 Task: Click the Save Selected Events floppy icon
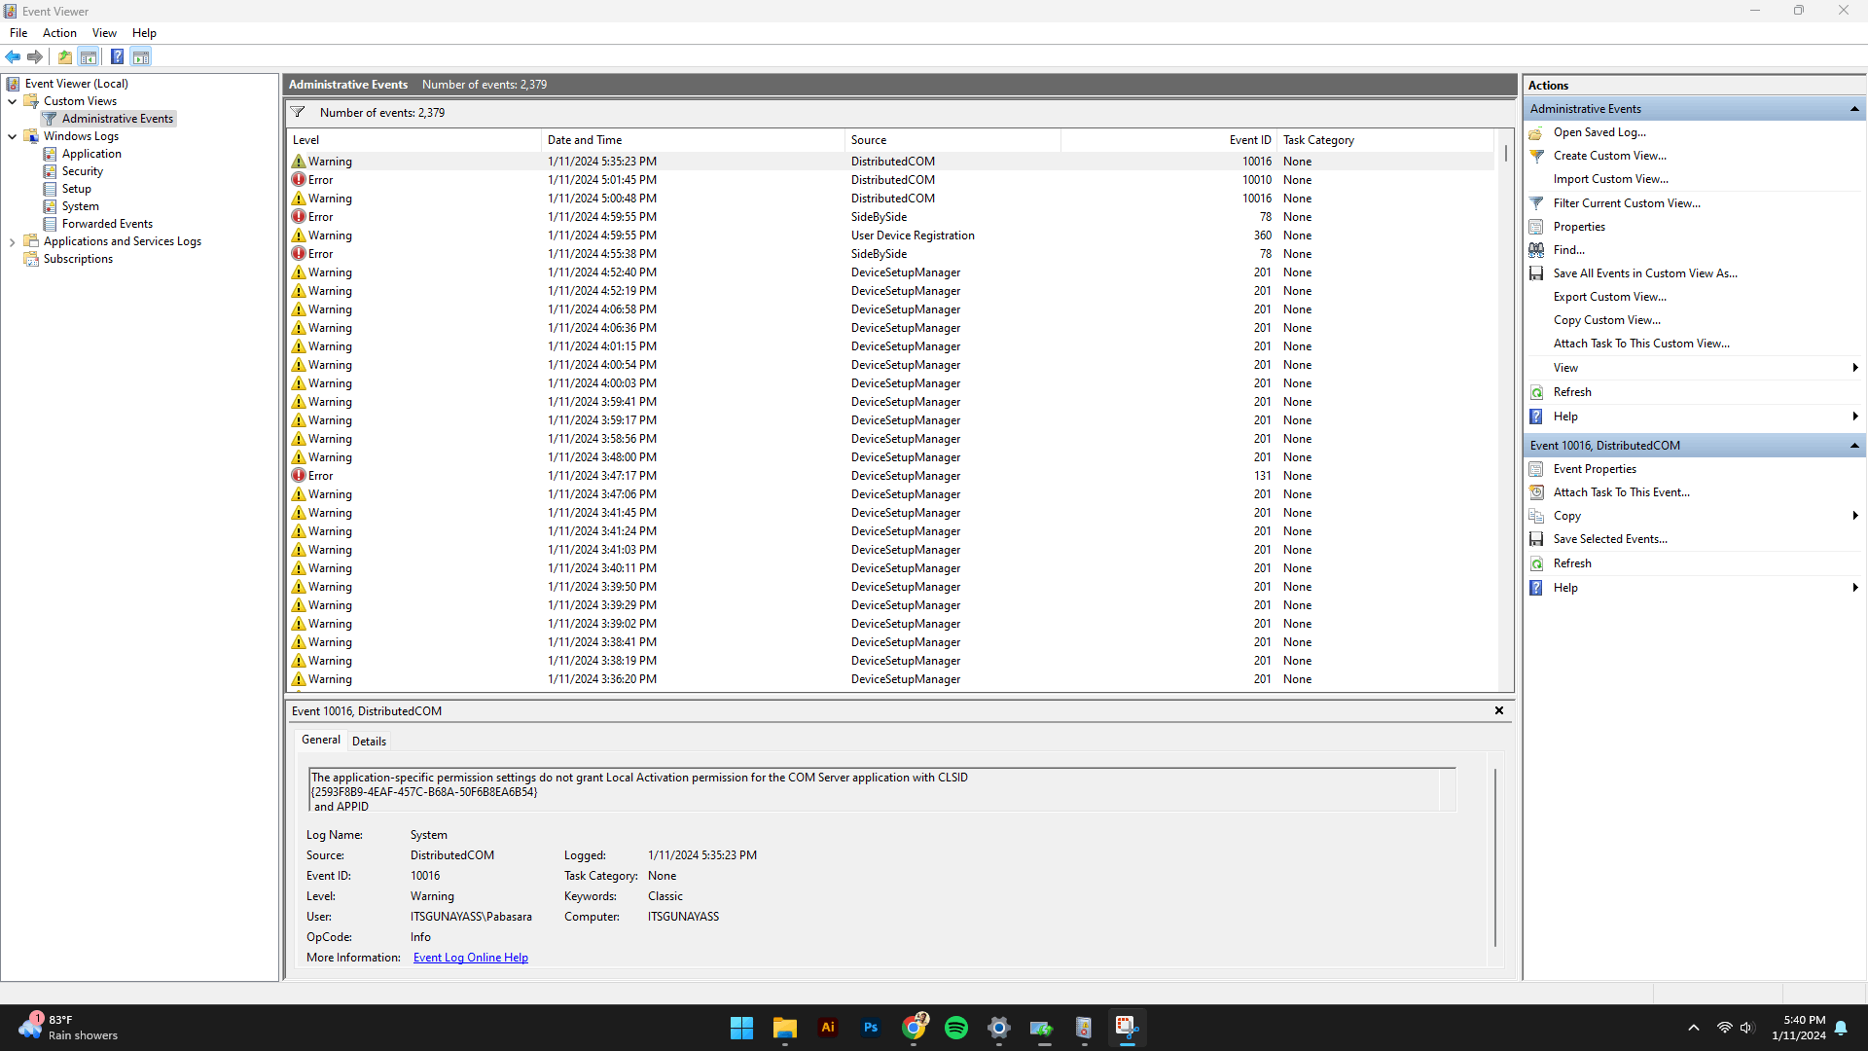tap(1536, 539)
